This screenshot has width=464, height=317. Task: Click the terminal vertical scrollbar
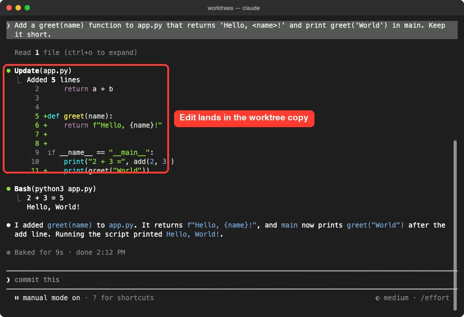tap(455, 225)
